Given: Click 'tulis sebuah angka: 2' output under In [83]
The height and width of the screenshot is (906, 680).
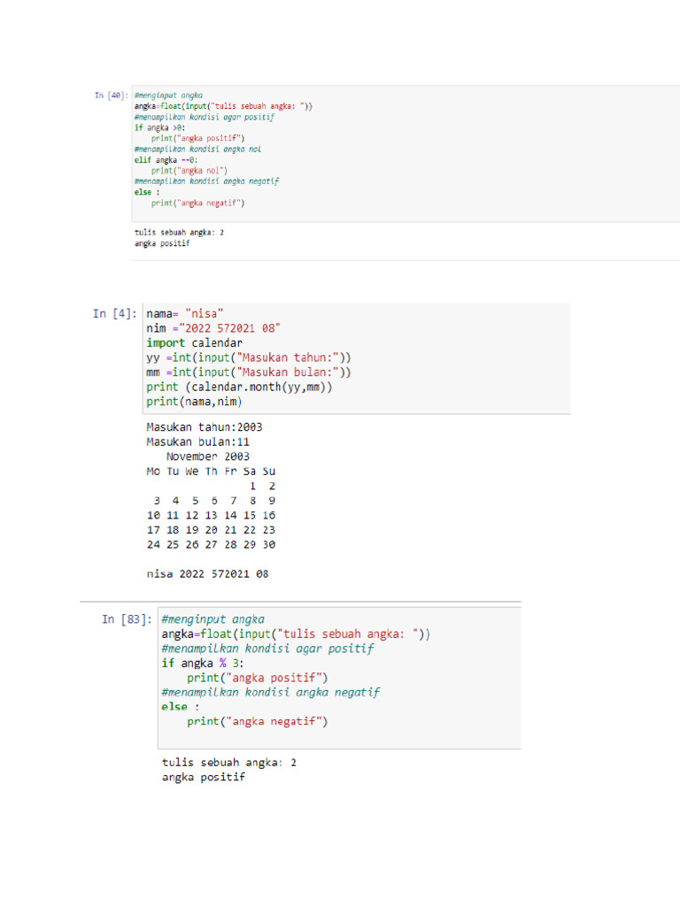Looking at the screenshot, I should [x=229, y=763].
